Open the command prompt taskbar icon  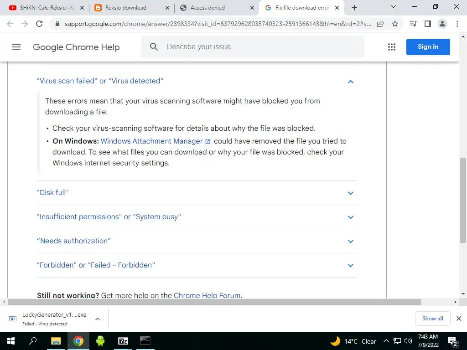145,341
